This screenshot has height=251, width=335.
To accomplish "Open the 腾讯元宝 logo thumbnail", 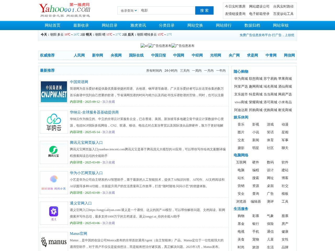I will click(54, 152).
